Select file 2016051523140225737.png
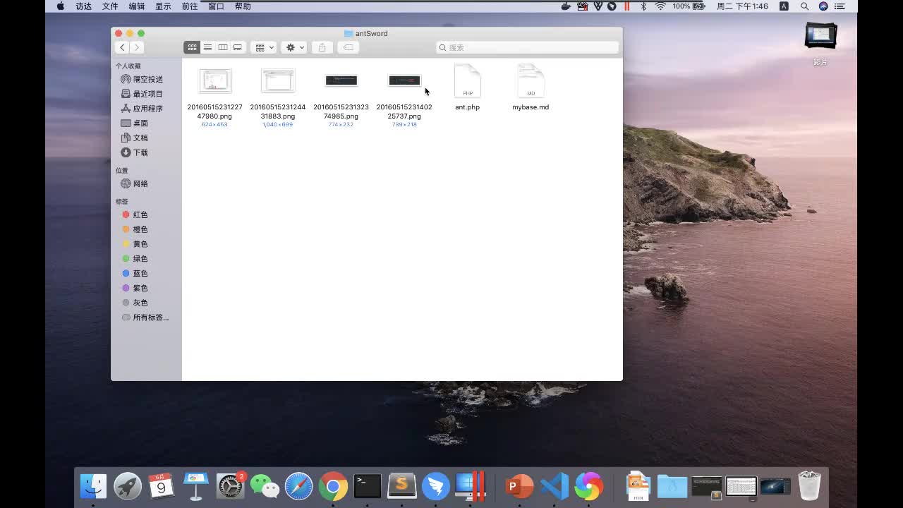 (404, 80)
